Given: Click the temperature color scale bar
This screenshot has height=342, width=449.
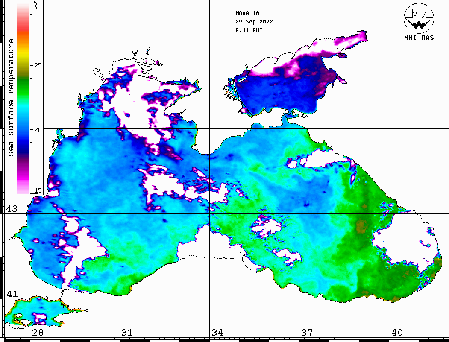Looking at the screenshot, I should tap(23, 98).
